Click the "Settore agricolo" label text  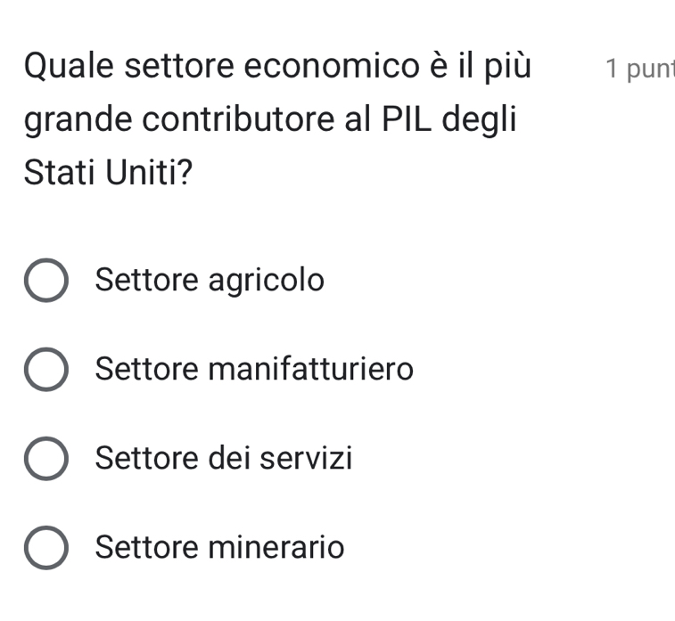coord(210,281)
